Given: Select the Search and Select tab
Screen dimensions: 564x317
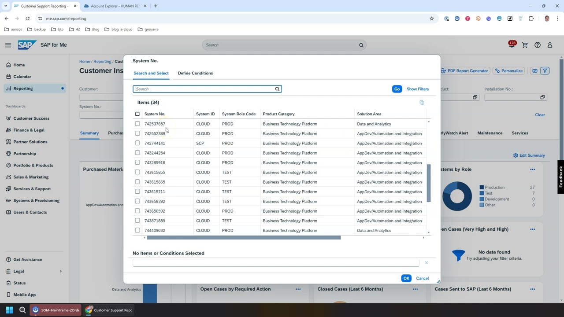Looking at the screenshot, I should [x=151, y=73].
